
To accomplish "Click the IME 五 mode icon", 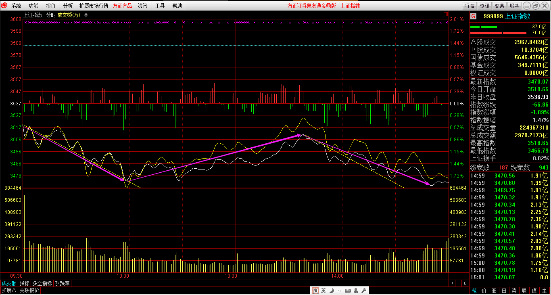I will tap(315, 291).
